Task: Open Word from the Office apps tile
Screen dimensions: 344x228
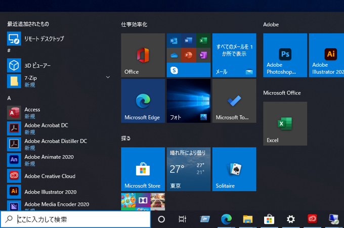Action: pyautogui.click(x=189, y=40)
